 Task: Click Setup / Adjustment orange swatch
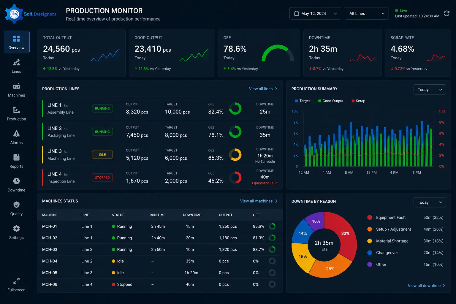click(370, 229)
